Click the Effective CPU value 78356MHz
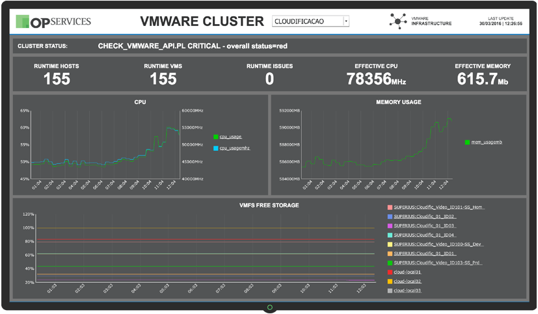The width and height of the screenshot is (538, 314). (376, 79)
